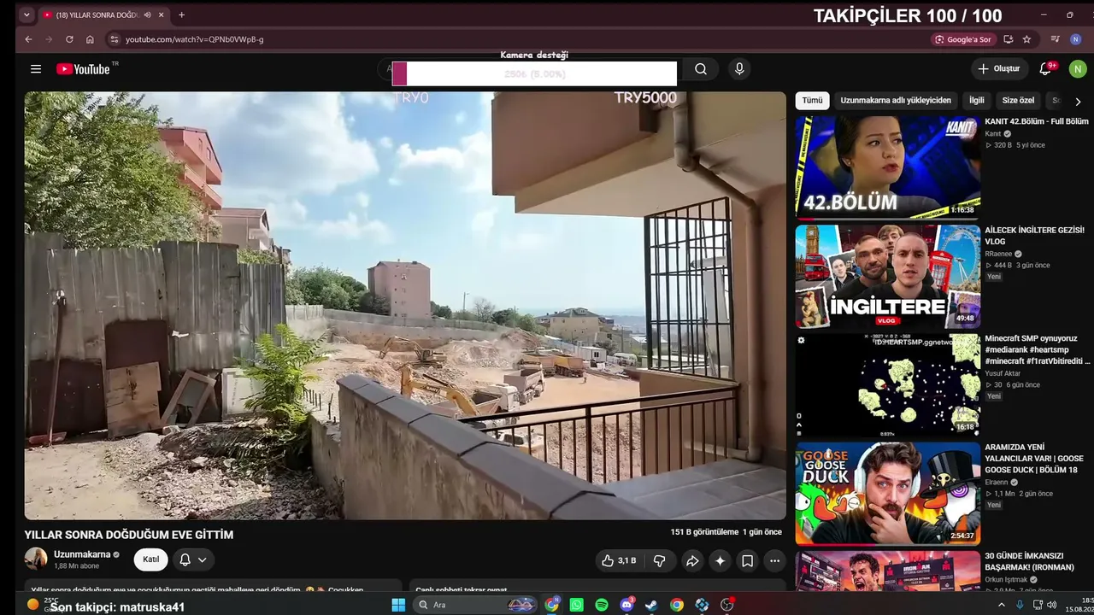The image size is (1094, 615).
Task: Open RRaenee channel name
Action: [x=998, y=254]
